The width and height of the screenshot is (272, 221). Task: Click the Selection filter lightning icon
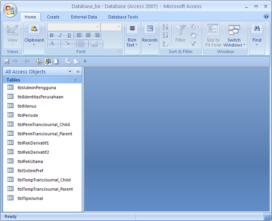[193, 27]
